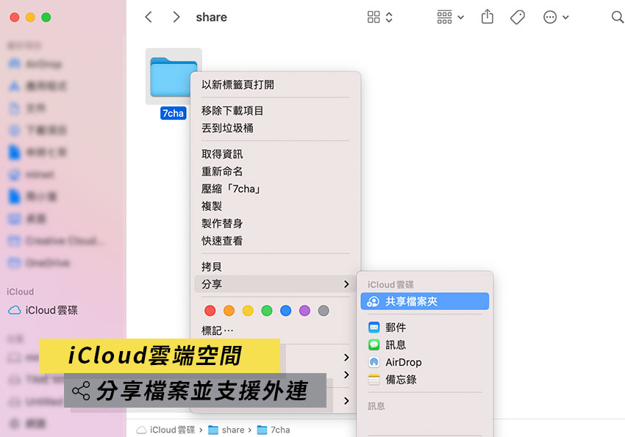The image size is (625, 437).
Task: Choose 共享檔案夾 in the share submenu
Action: [x=425, y=301]
